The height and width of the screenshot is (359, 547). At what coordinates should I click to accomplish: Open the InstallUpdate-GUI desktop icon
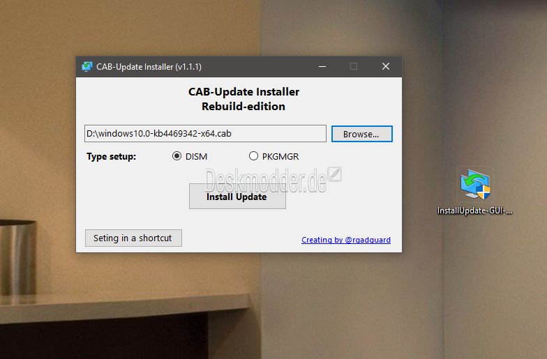[x=475, y=184]
